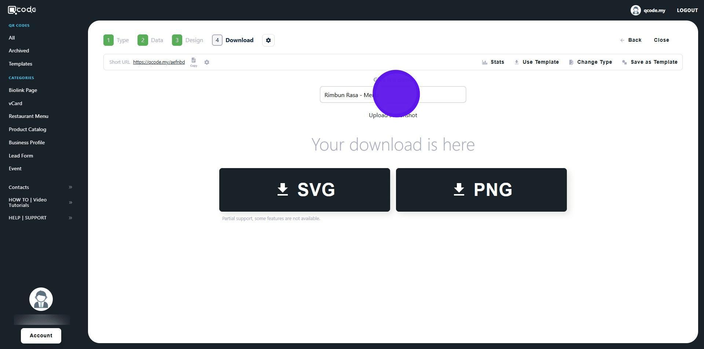Open Archived QR codes
The image size is (704, 349).
tap(19, 51)
